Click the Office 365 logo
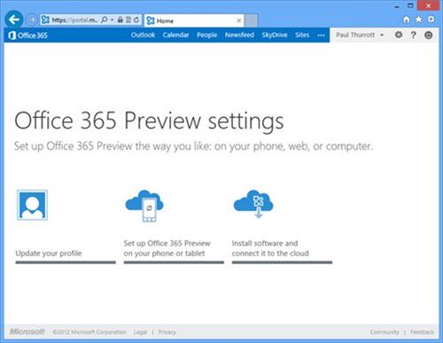Screen dimensions: 443x343 click(28, 35)
